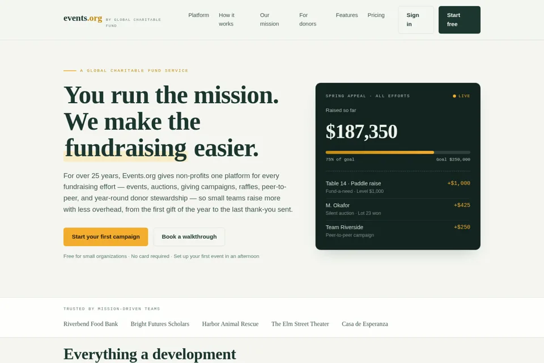Viewport: 544px width, 363px height.
Task: Click Bright Futures Scholars name
Action: (160, 324)
